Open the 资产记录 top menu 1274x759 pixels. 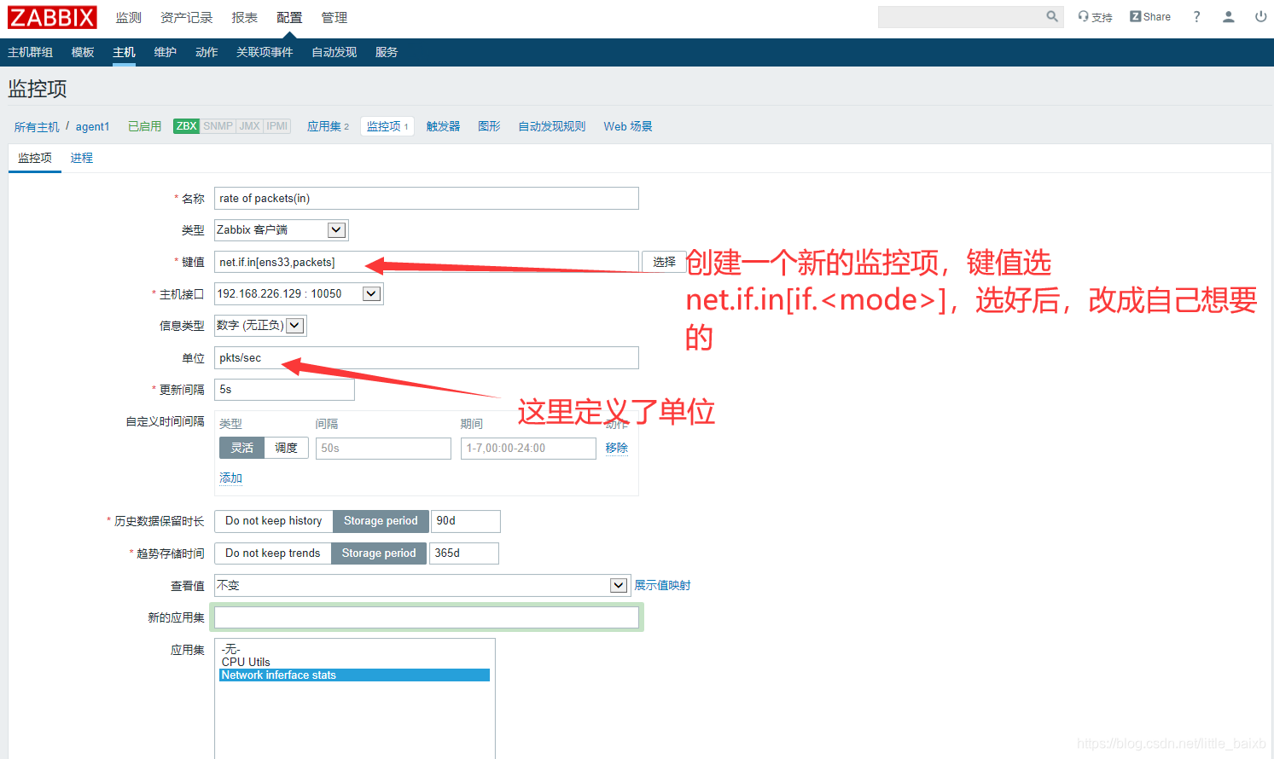[x=186, y=18]
